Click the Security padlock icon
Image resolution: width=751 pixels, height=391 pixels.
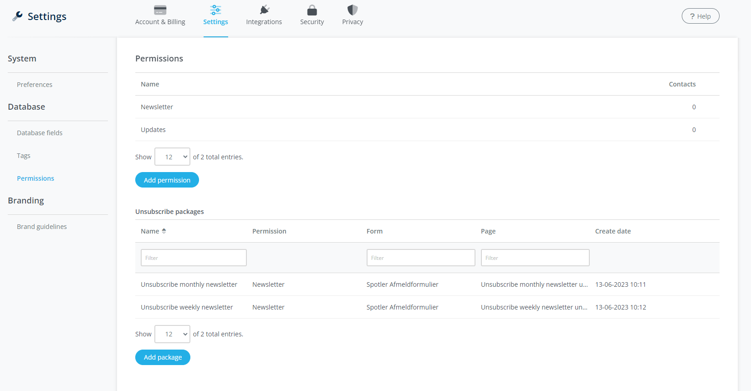point(312,10)
